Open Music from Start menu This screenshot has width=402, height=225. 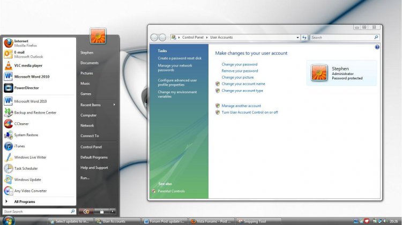pyautogui.click(x=85, y=83)
